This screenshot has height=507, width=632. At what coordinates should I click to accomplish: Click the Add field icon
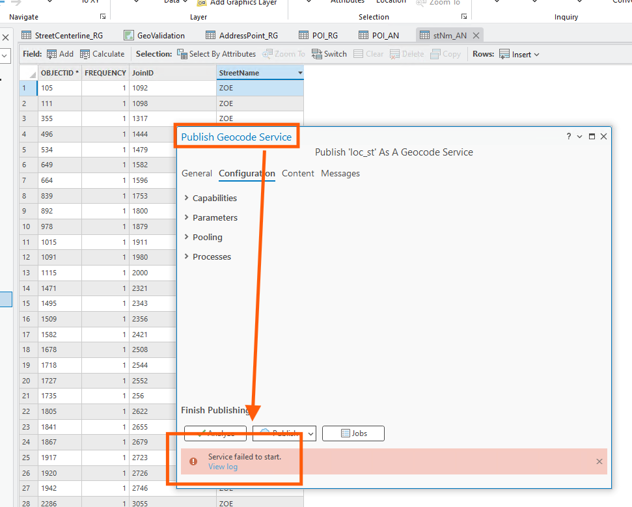[x=52, y=54]
